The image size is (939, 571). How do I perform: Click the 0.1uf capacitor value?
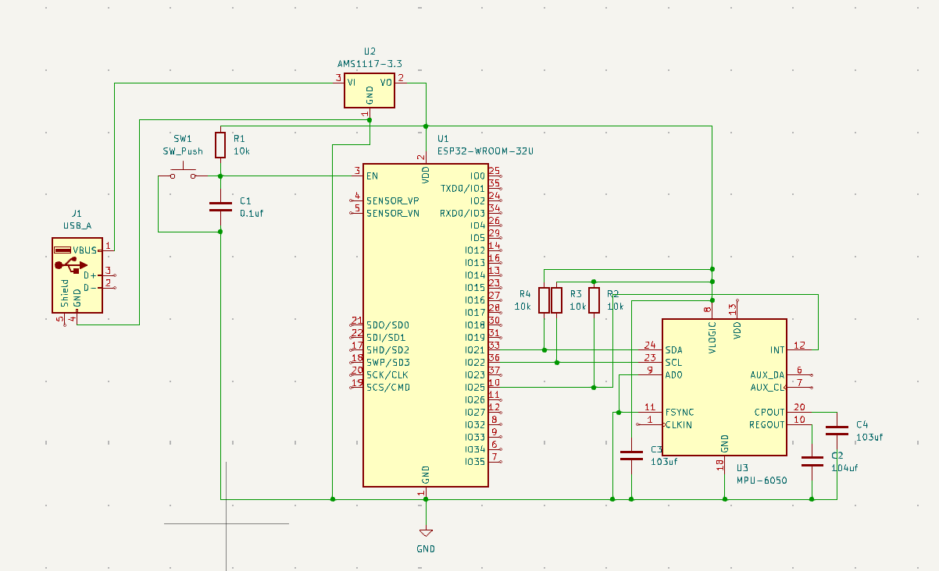pos(252,213)
